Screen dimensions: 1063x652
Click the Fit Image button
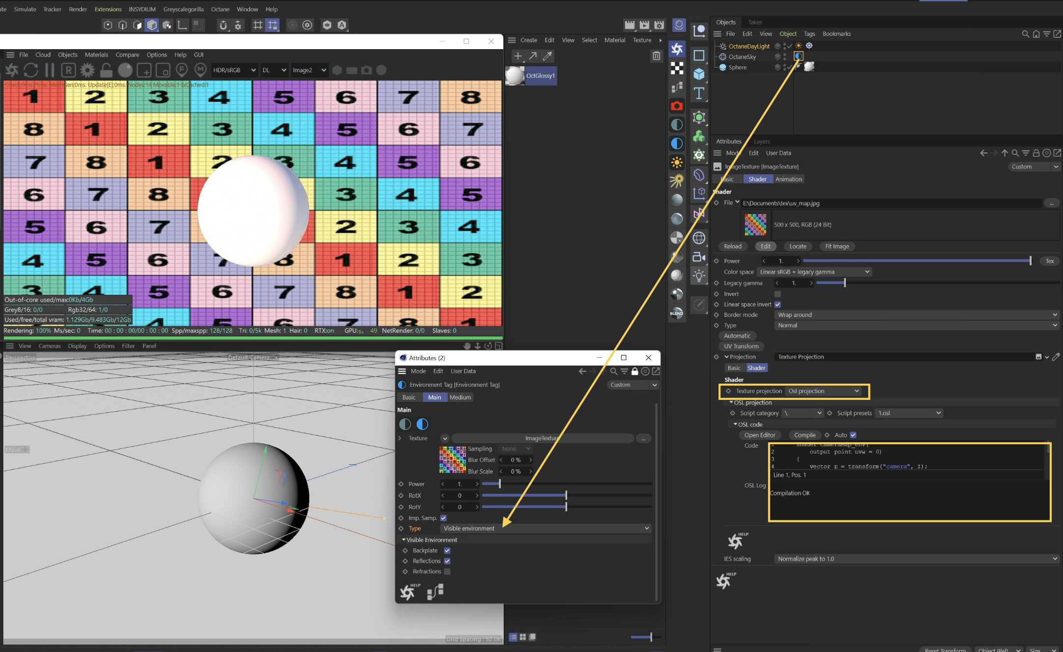[837, 246]
